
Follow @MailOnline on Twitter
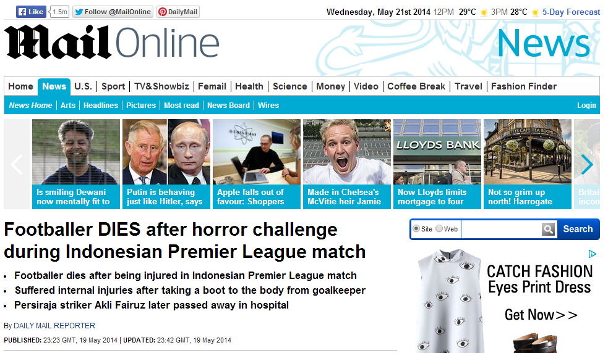click(113, 12)
